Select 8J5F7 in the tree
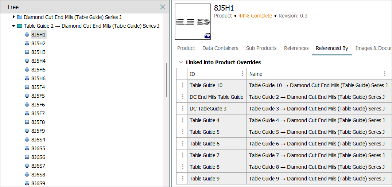Screen dimensions: 392x187 pyautogui.click(x=38, y=113)
